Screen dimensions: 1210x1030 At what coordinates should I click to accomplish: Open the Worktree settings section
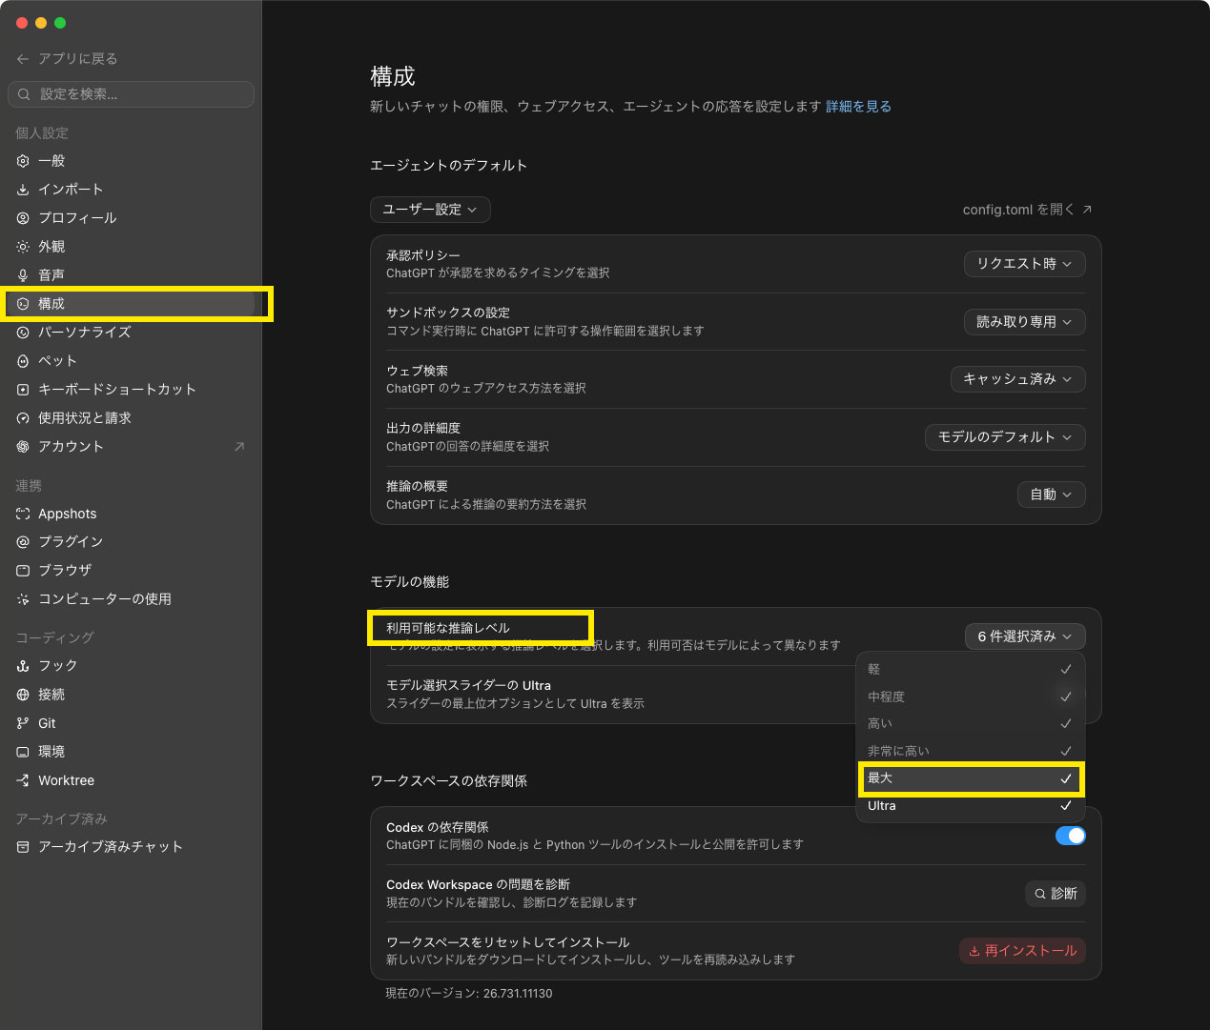click(x=131, y=780)
